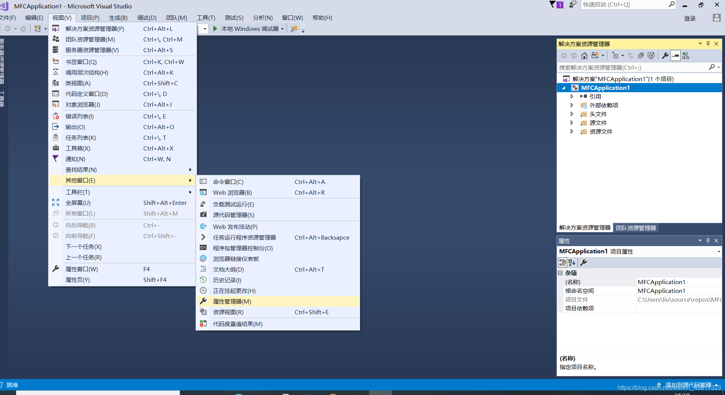Click the 负载测试运行(E) icon
The height and width of the screenshot is (395, 725).
coord(204,204)
